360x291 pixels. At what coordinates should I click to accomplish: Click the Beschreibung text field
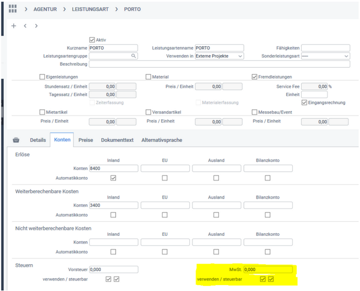pyautogui.click(x=219, y=64)
